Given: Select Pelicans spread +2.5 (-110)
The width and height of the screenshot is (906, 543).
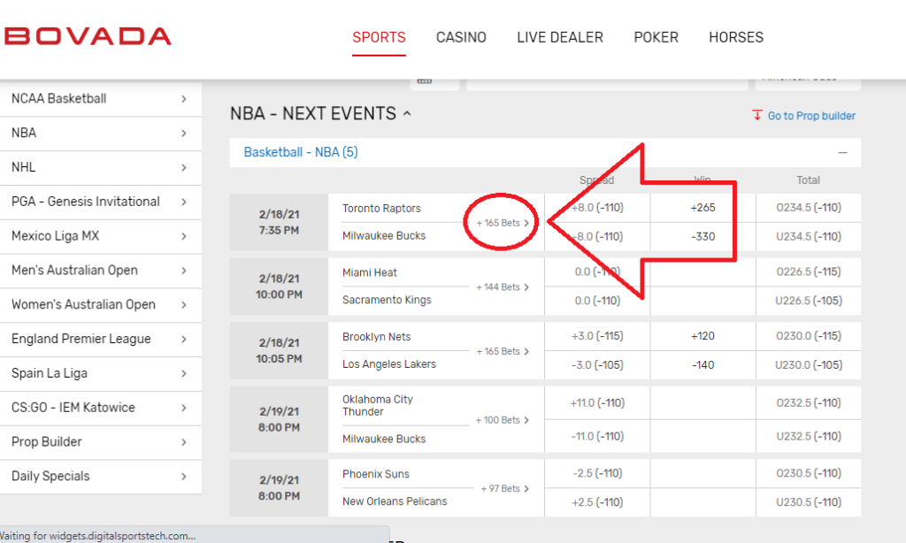Looking at the screenshot, I should coord(597,502).
